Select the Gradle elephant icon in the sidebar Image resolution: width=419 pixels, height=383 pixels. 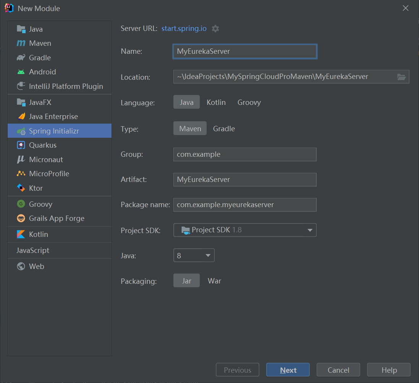[x=21, y=58]
